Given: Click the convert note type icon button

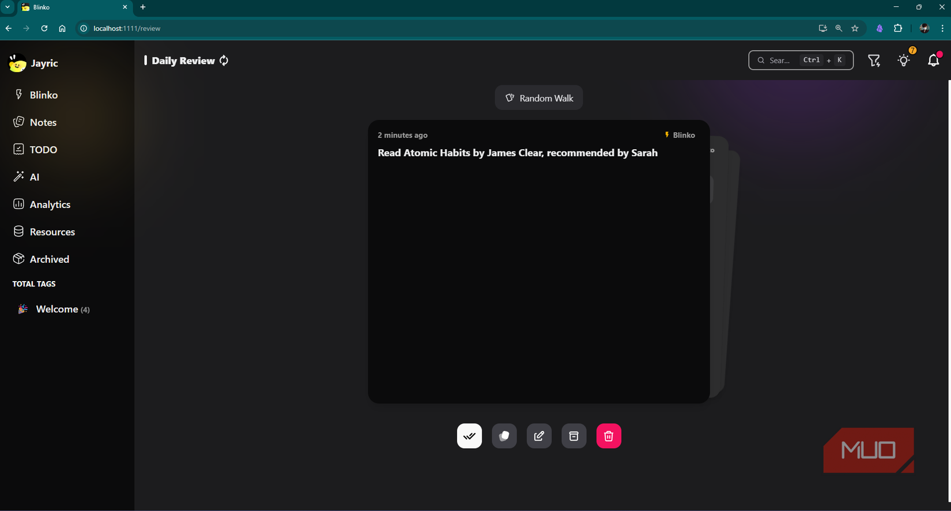Looking at the screenshot, I should 504,436.
